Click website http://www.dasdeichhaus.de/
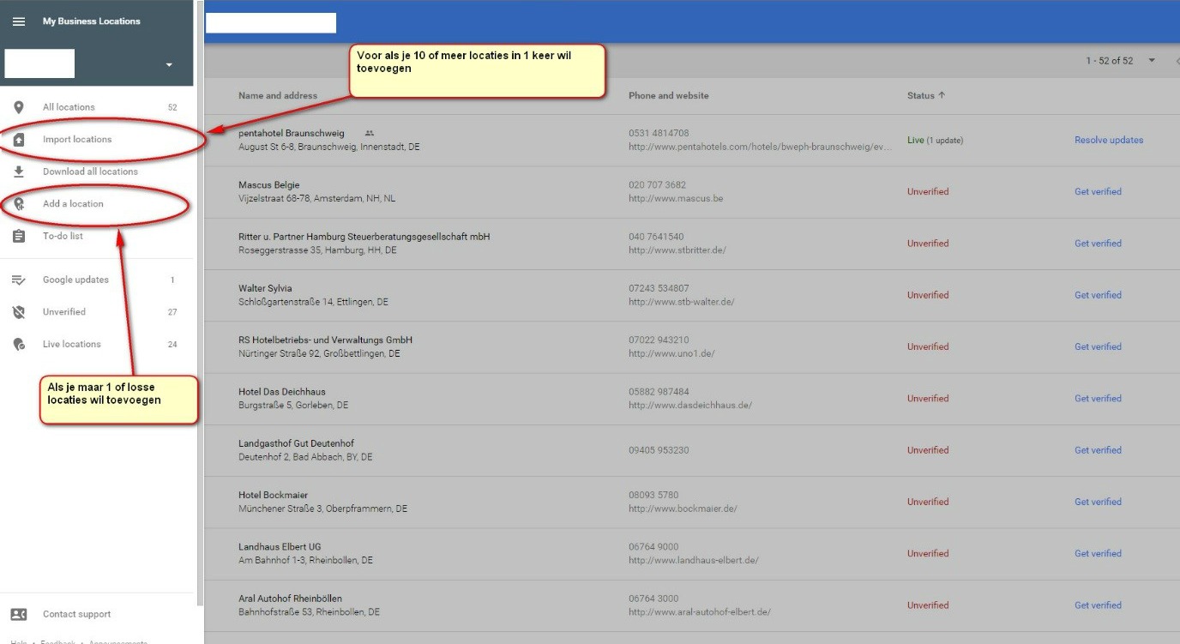 (690, 406)
